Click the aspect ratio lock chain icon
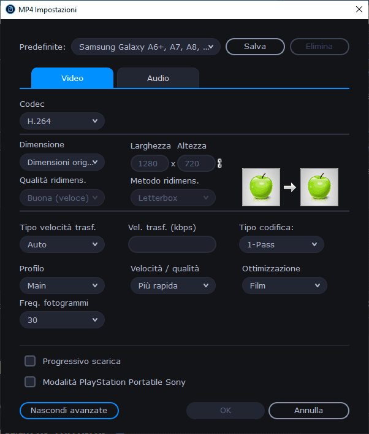This screenshot has width=369, height=434. pos(220,163)
